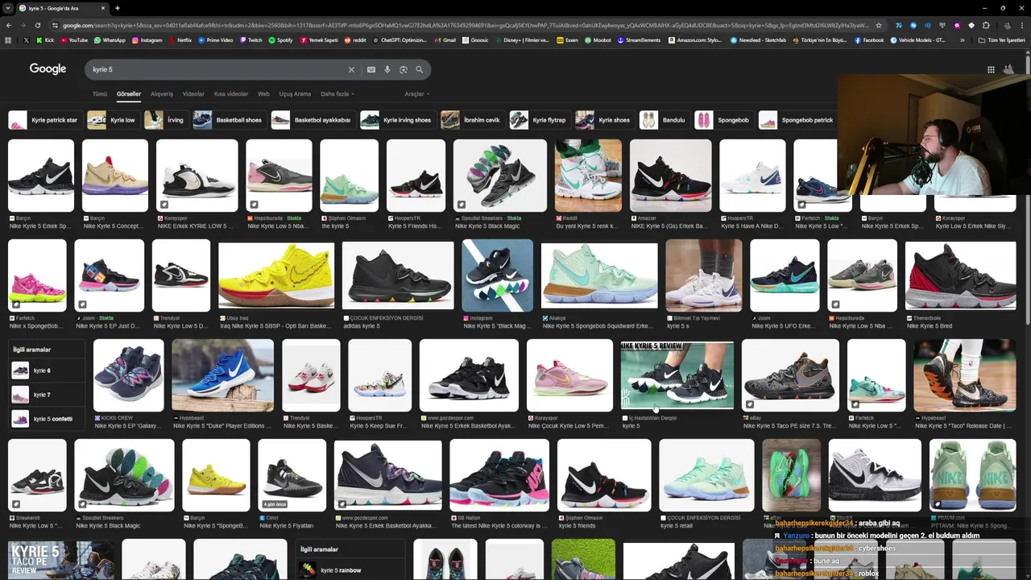1031x580 pixels.
Task: Open Nike Kyrie 5 Bred image
Action: (x=960, y=275)
